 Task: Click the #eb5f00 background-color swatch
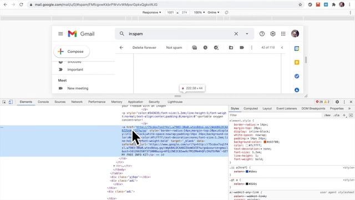click(265, 142)
